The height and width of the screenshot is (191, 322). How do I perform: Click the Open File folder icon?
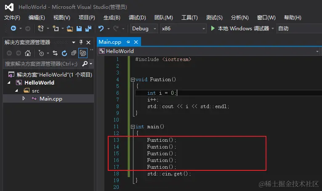[70, 29]
